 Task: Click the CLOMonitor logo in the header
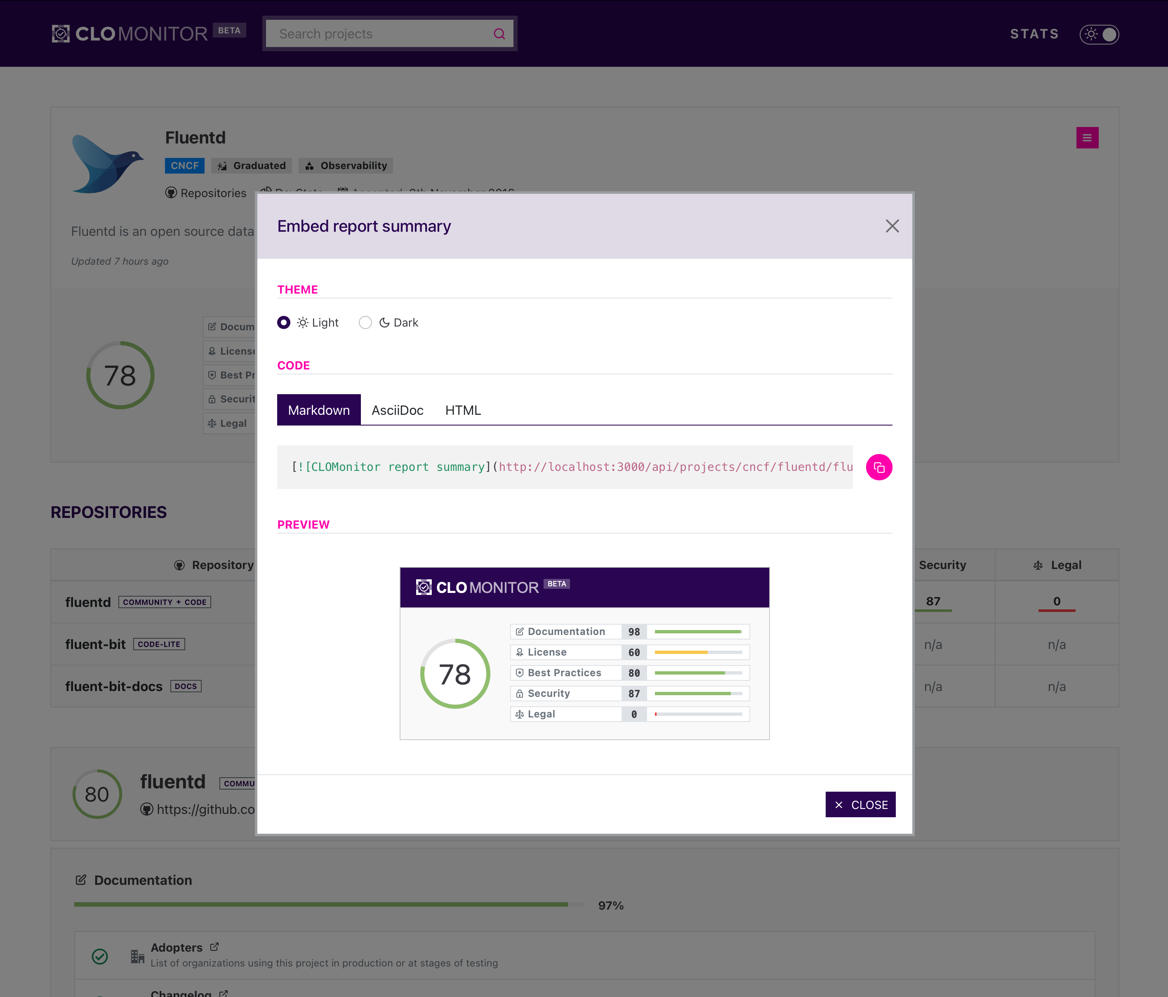[x=130, y=34]
